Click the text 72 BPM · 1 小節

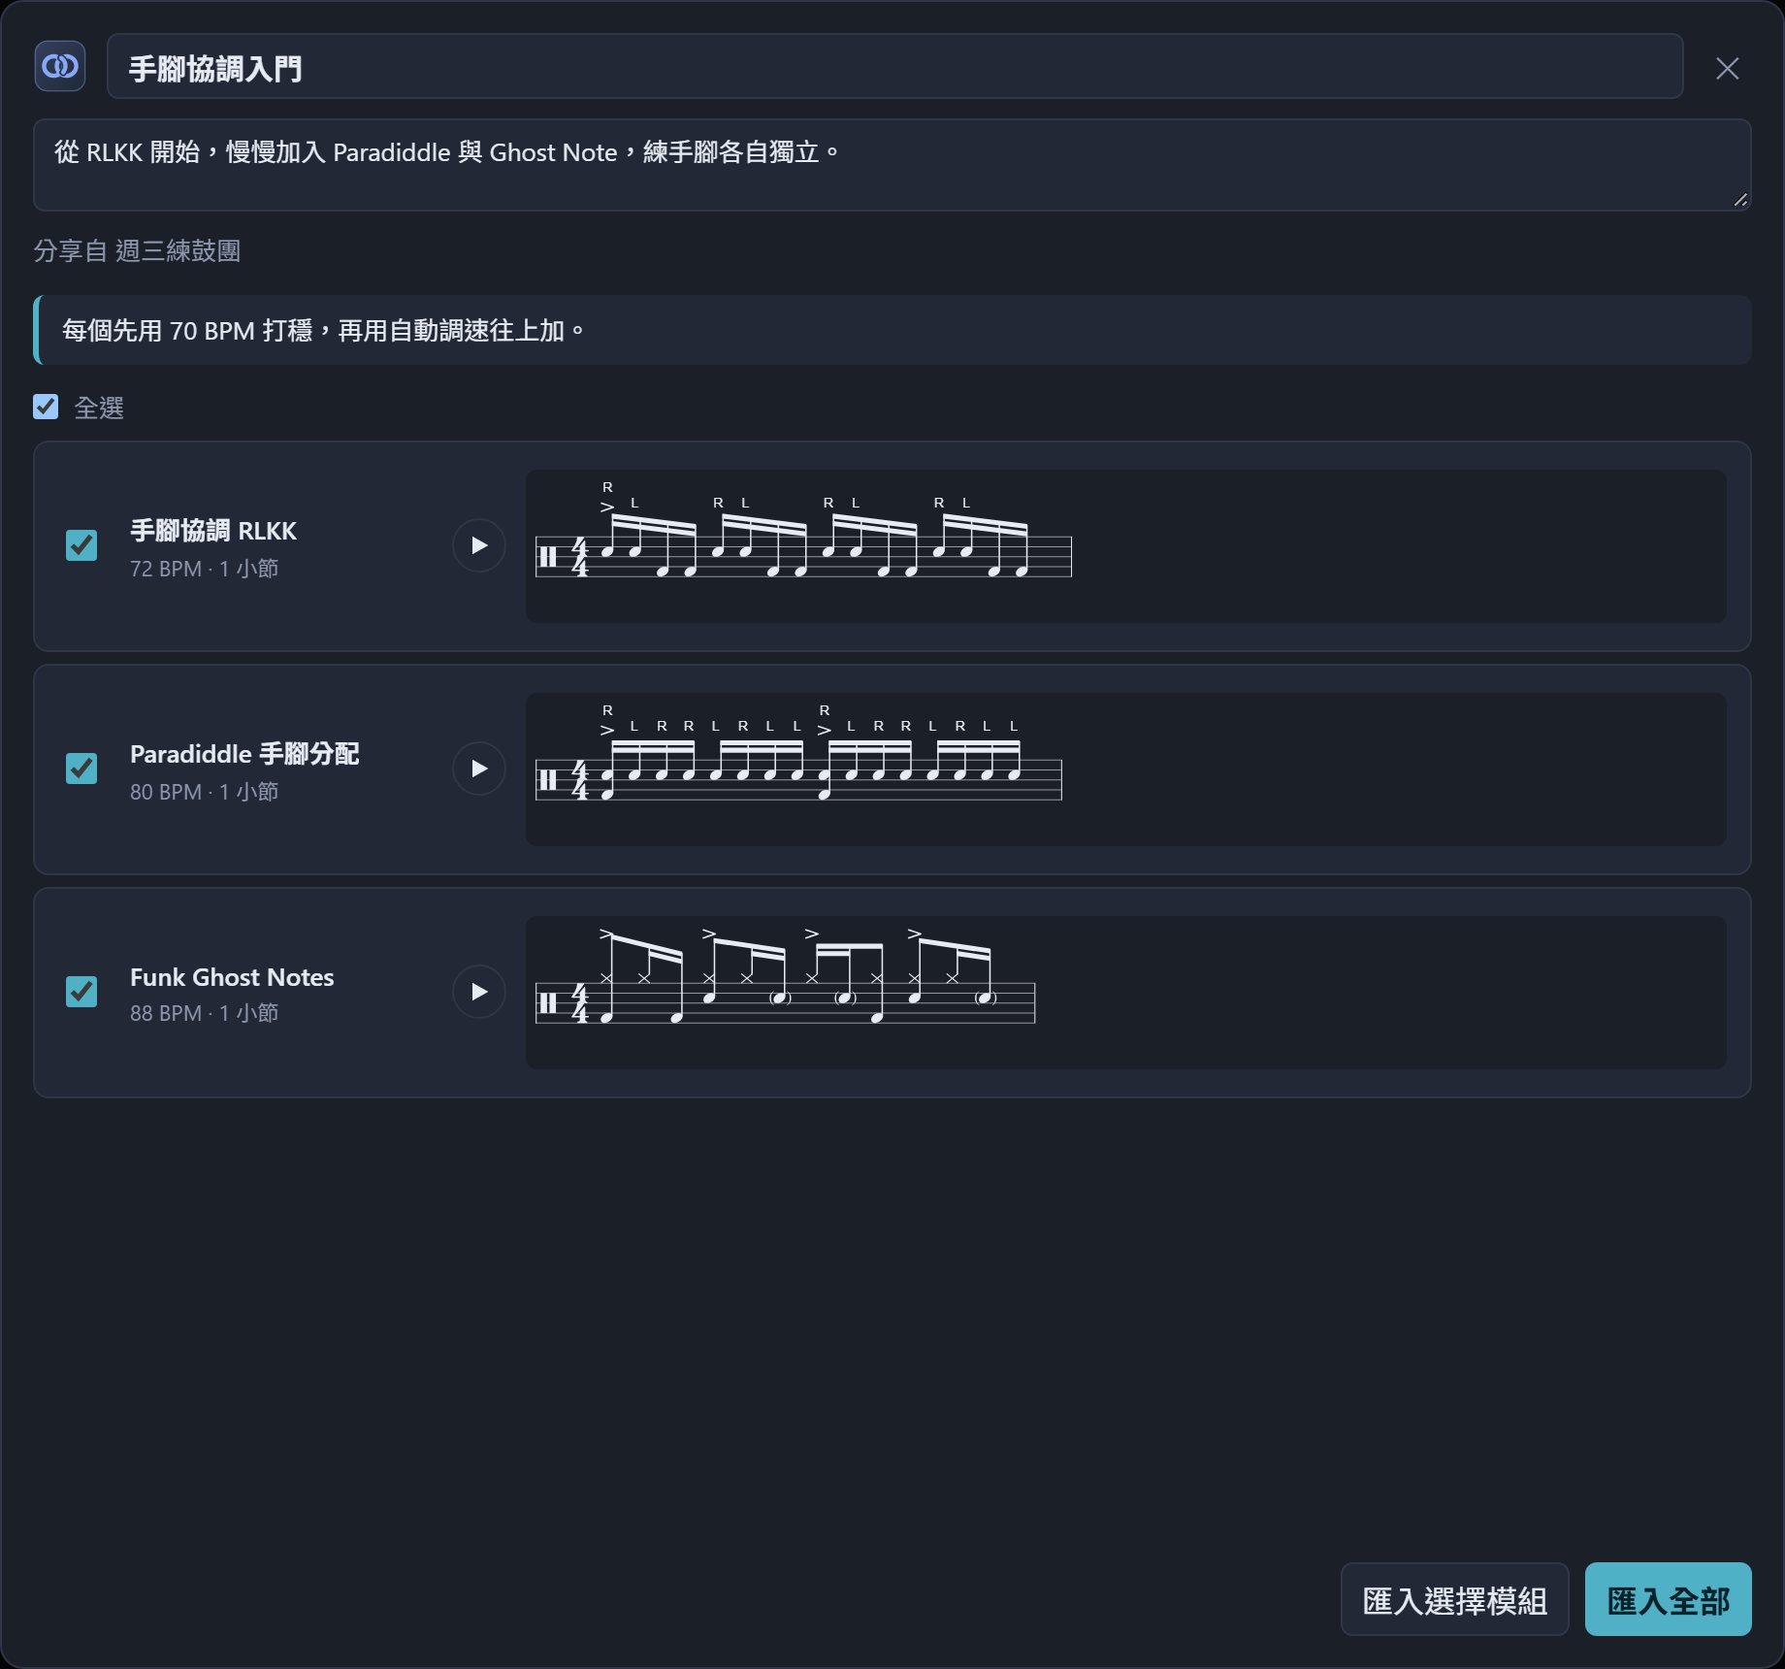point(204,569)
